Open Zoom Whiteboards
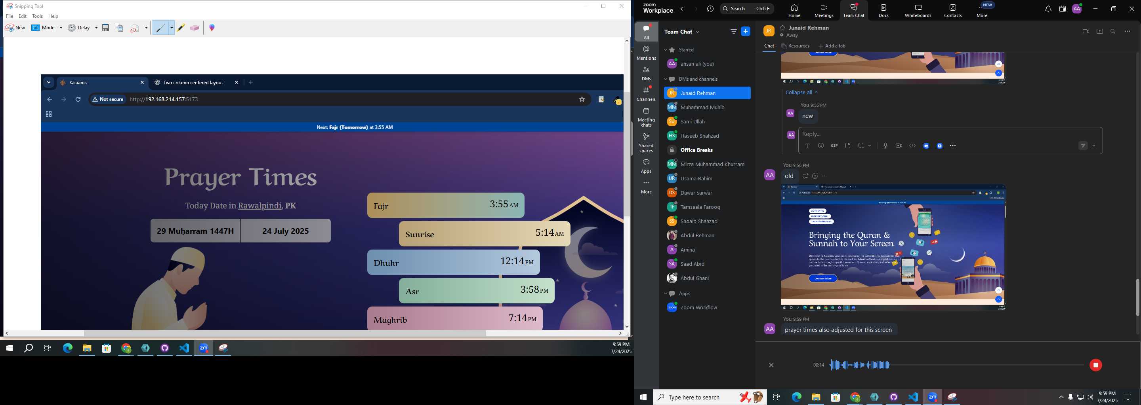1141x405 pixels. (x=918, y=11)
